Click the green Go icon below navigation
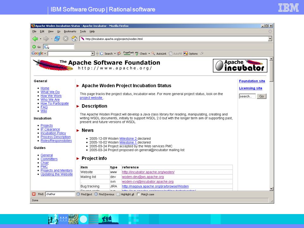This screenshot has height=228, width=304. 34,47
